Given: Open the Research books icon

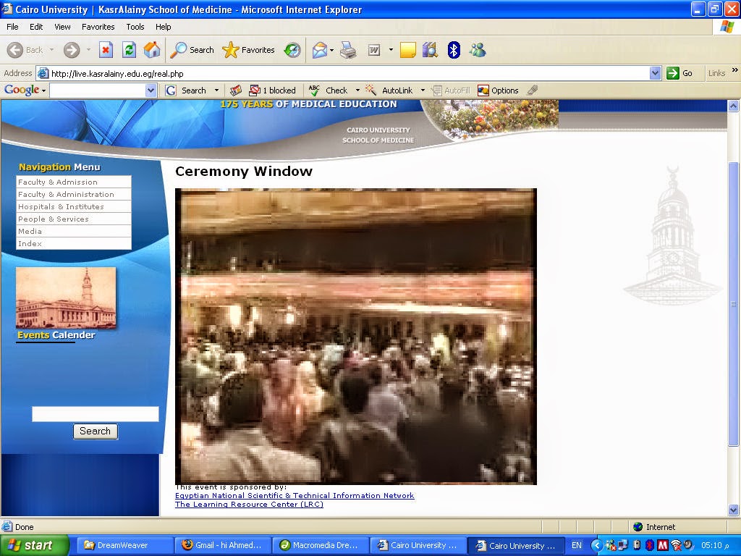Looking at the screenshot, I should [430, 50].
